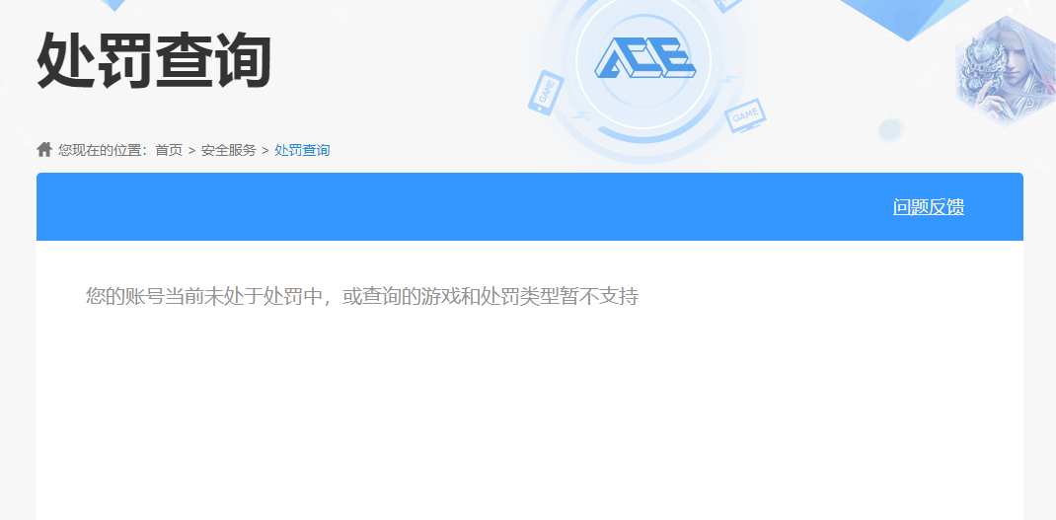Image resolution: width=1056 pixels, height=520 pixels.
Task: Click the arrow separator after 安全服务
Action: (x=265, y=150)
